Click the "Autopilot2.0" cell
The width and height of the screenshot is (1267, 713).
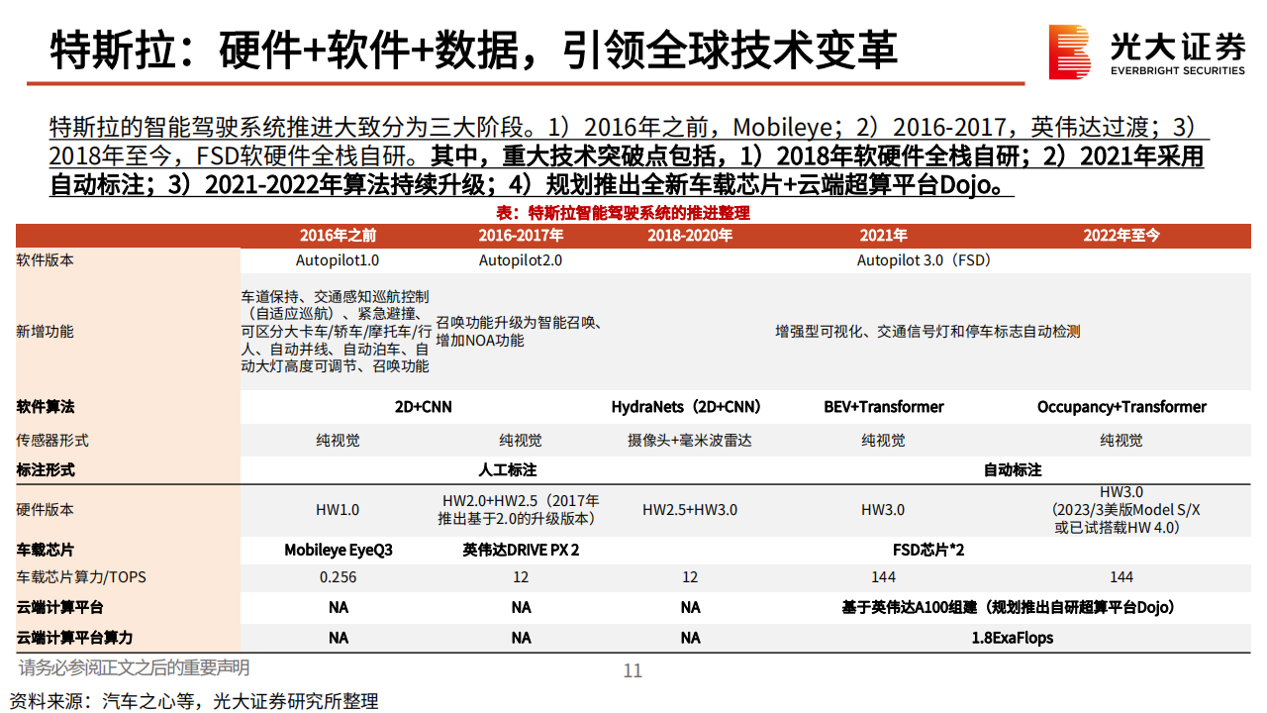[521, 260]
